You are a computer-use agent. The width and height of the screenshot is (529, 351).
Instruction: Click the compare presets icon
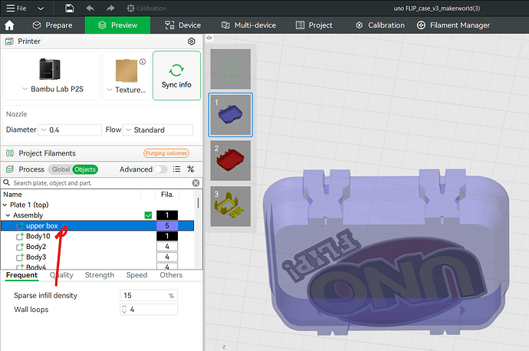[191, 169]
